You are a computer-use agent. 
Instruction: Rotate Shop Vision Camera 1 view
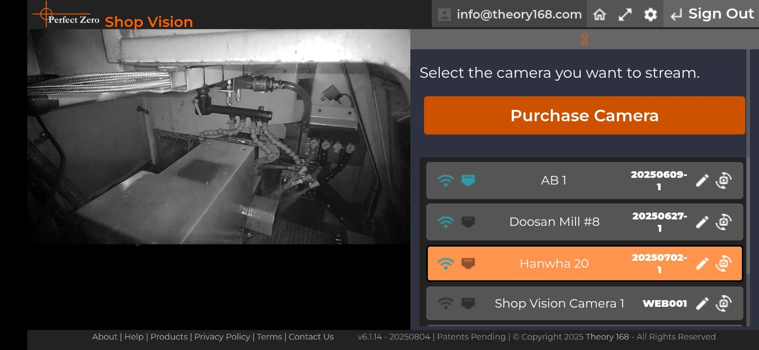tap(723, 304)
